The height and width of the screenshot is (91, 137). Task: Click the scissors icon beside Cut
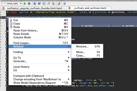[11, 20]
